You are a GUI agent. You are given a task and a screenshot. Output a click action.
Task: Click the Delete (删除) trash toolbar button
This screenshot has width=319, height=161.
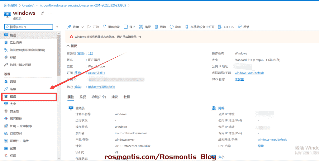click(160, 27)
